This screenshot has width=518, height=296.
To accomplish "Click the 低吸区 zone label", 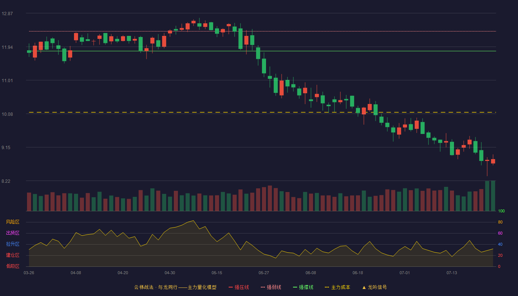I will click(13, 266).
